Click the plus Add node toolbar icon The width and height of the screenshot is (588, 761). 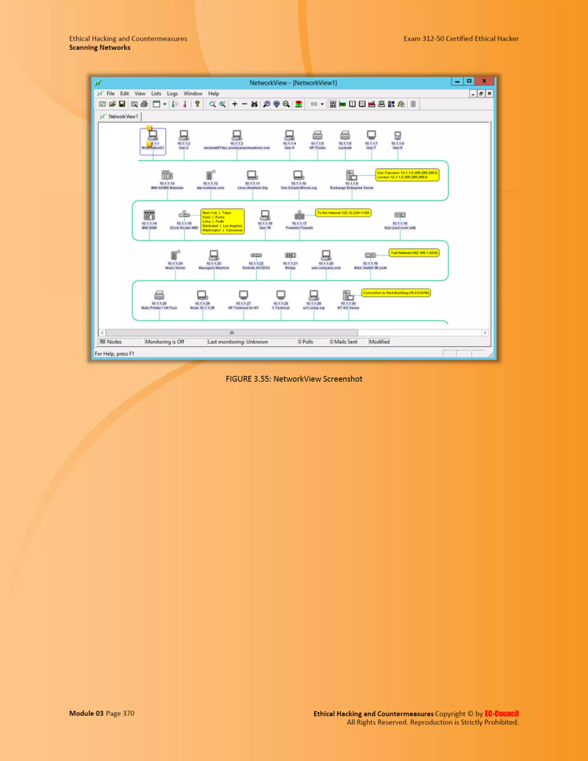click(235, 104)
